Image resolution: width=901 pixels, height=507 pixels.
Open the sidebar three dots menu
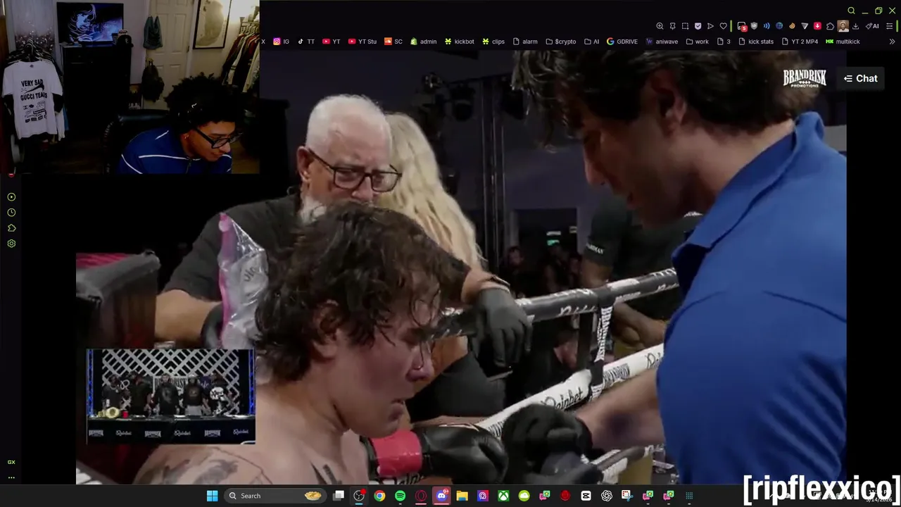[x=11, y=477]
